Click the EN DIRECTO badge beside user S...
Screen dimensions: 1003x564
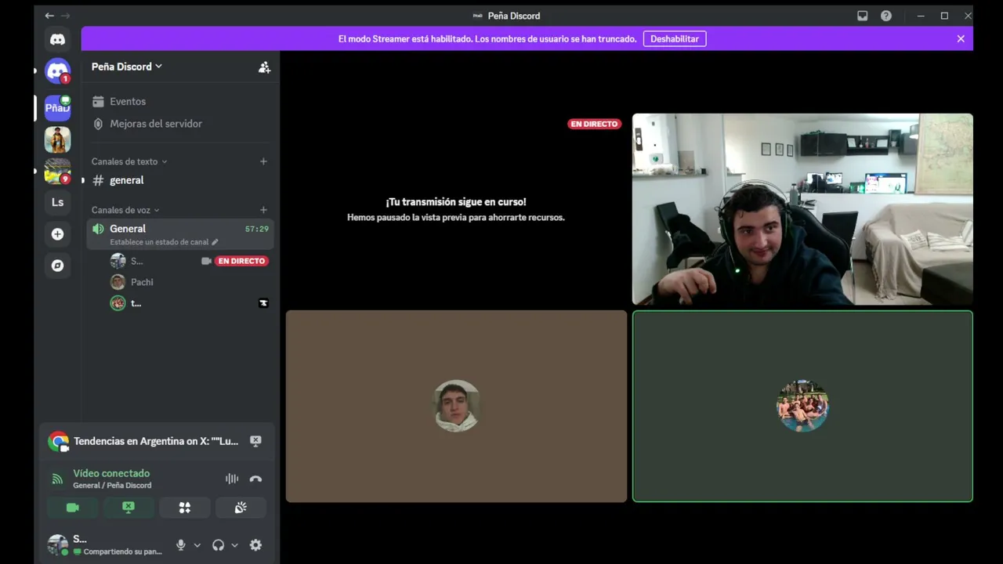tap(241, 261)
